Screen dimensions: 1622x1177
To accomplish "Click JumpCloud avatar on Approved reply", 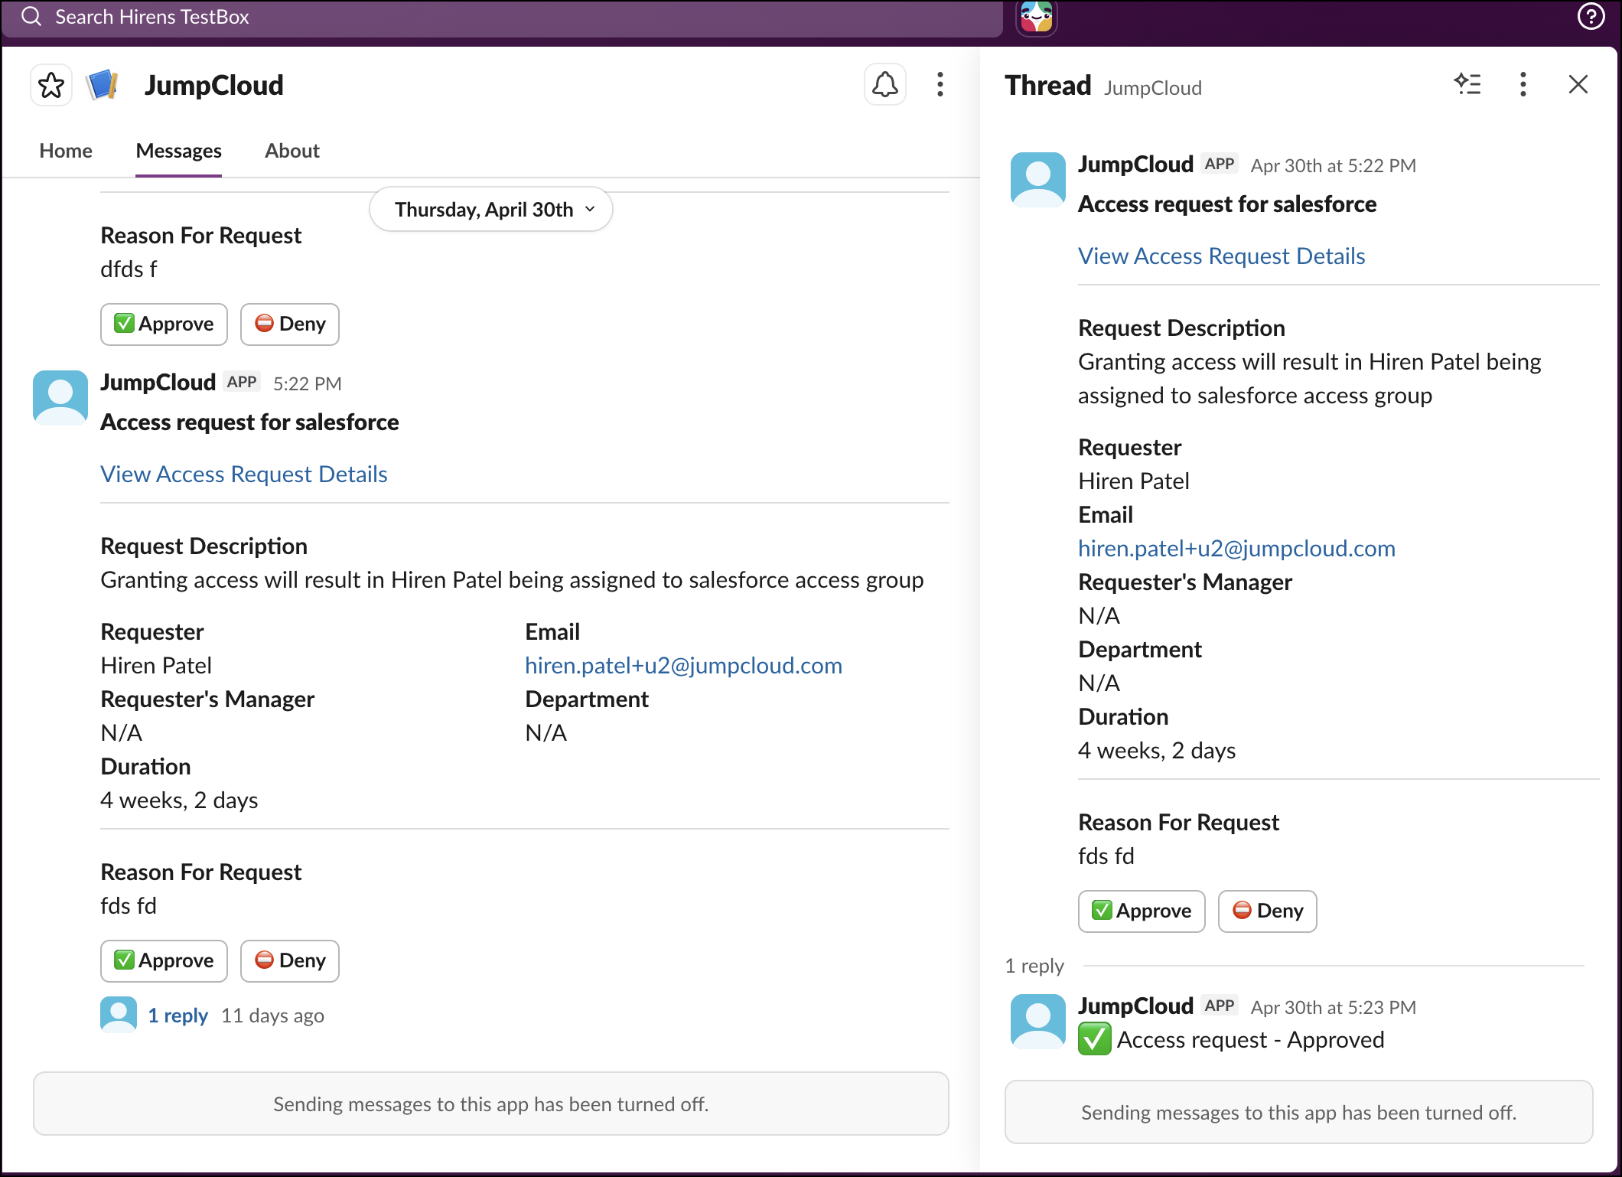I will 1038,1022.
